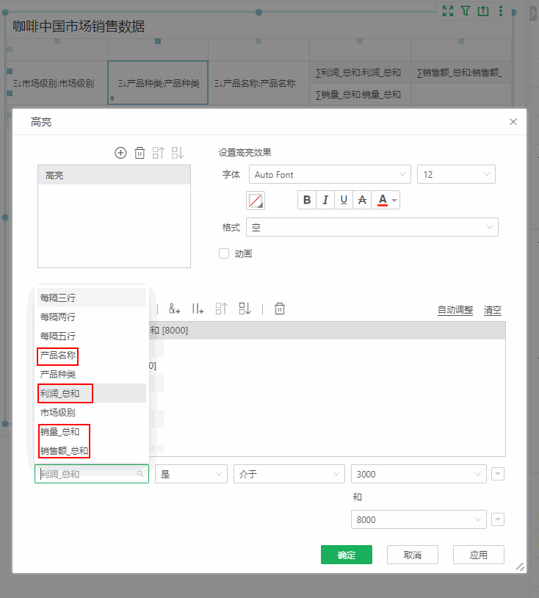Click the title 咖啡中国市场销售数据
Image resolution: width=539 pixels, height=598 pixels.
pos(79,26)
